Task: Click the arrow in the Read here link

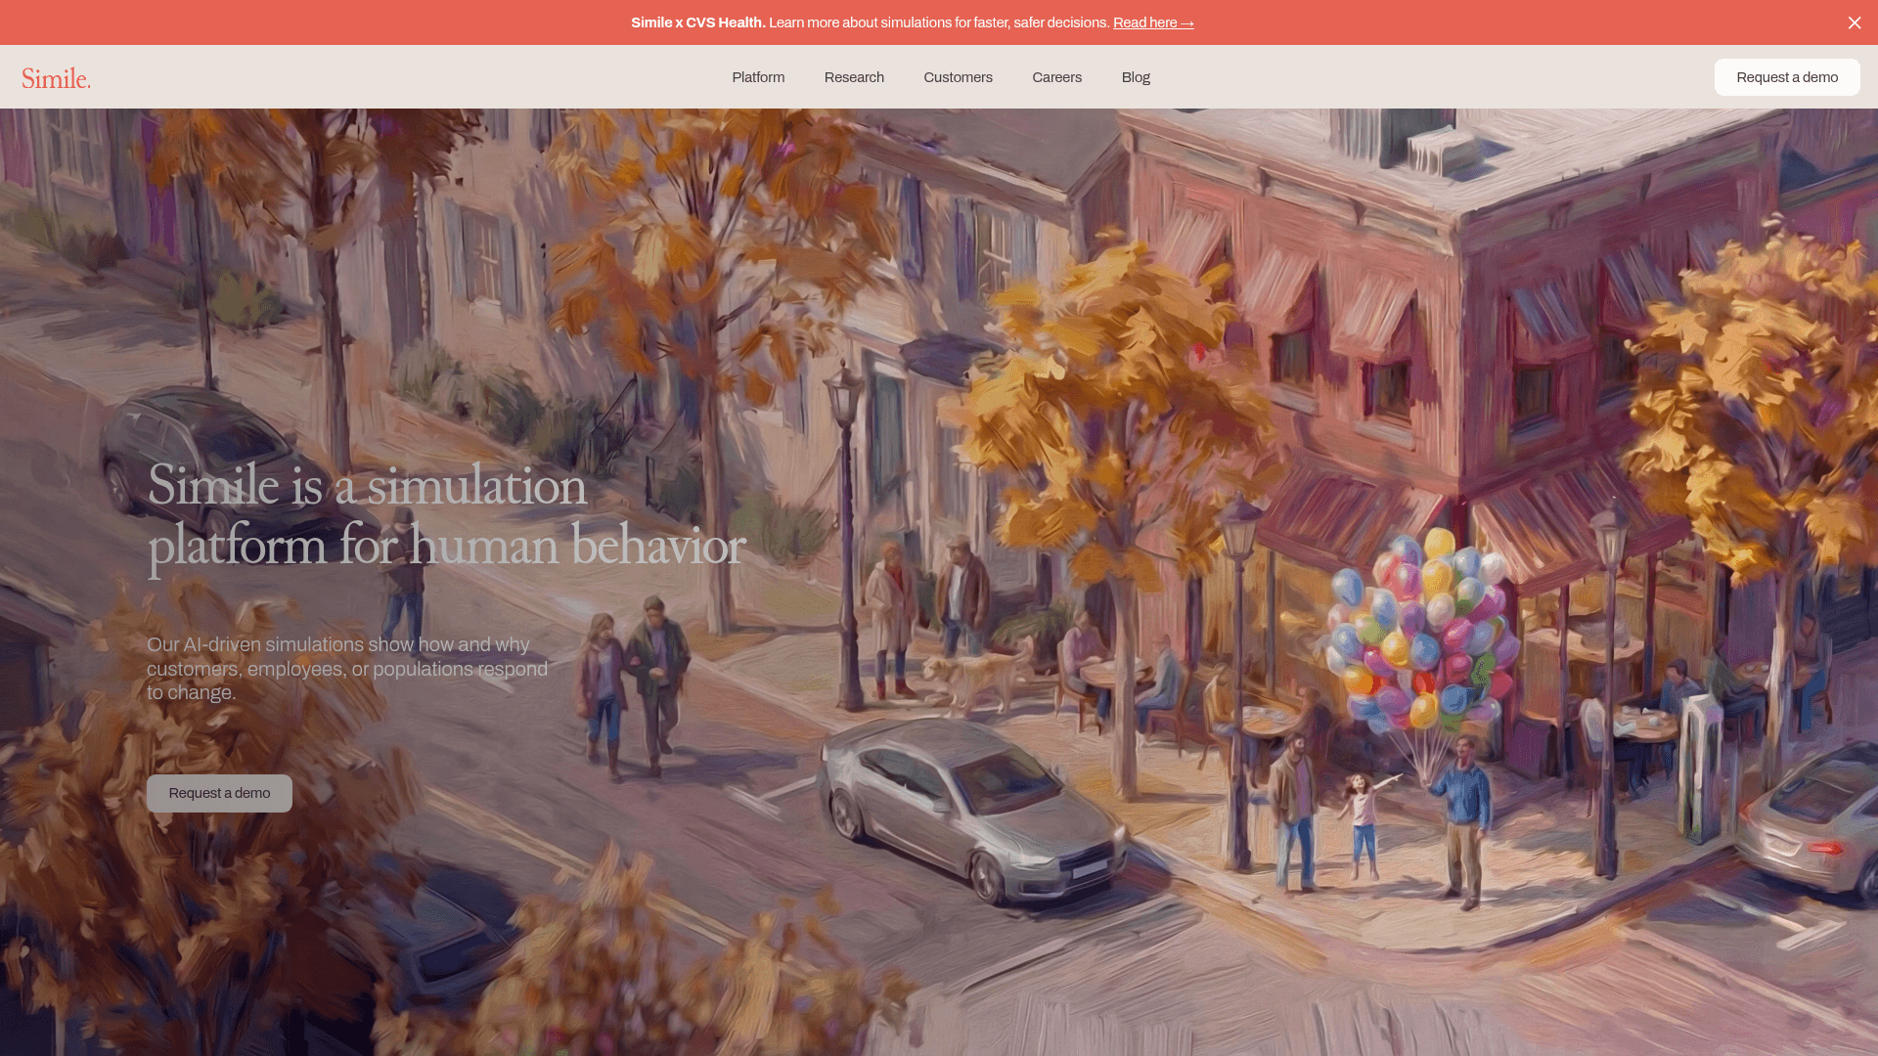Action: click(1187, 22)
